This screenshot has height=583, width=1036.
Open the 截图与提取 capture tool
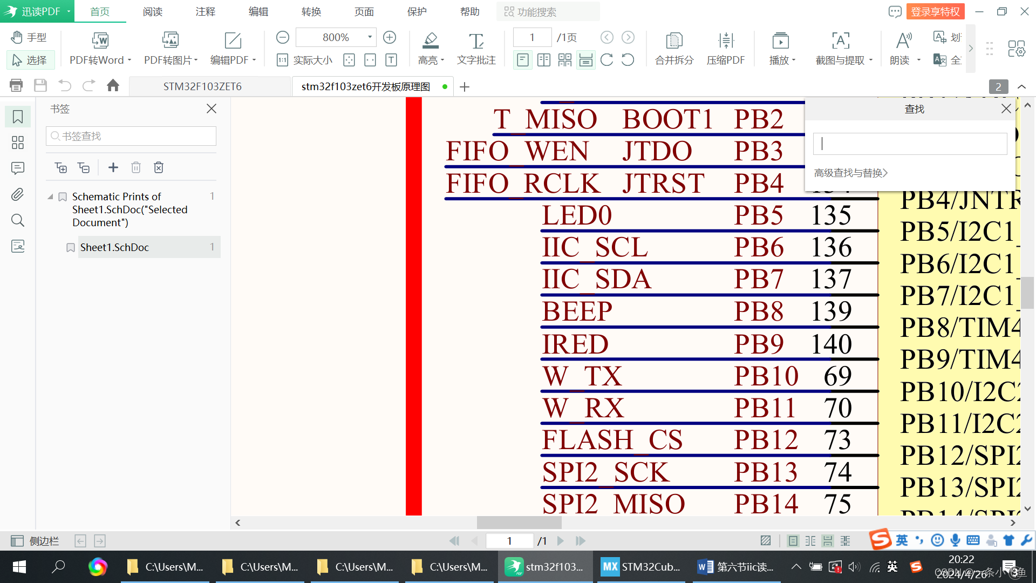[x=840, y=48]
